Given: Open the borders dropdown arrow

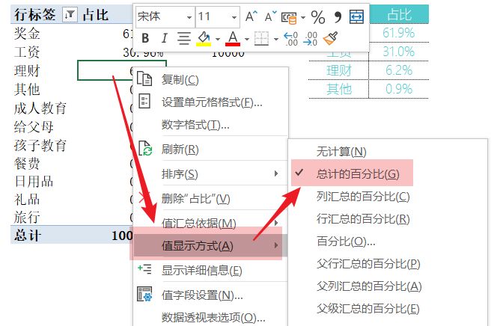Looking at the screenshot, I should (x=275, y=39).
